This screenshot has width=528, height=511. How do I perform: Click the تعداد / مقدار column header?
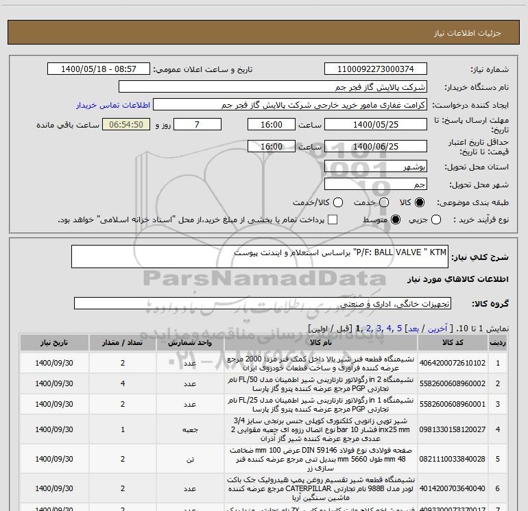click(123, 342)
